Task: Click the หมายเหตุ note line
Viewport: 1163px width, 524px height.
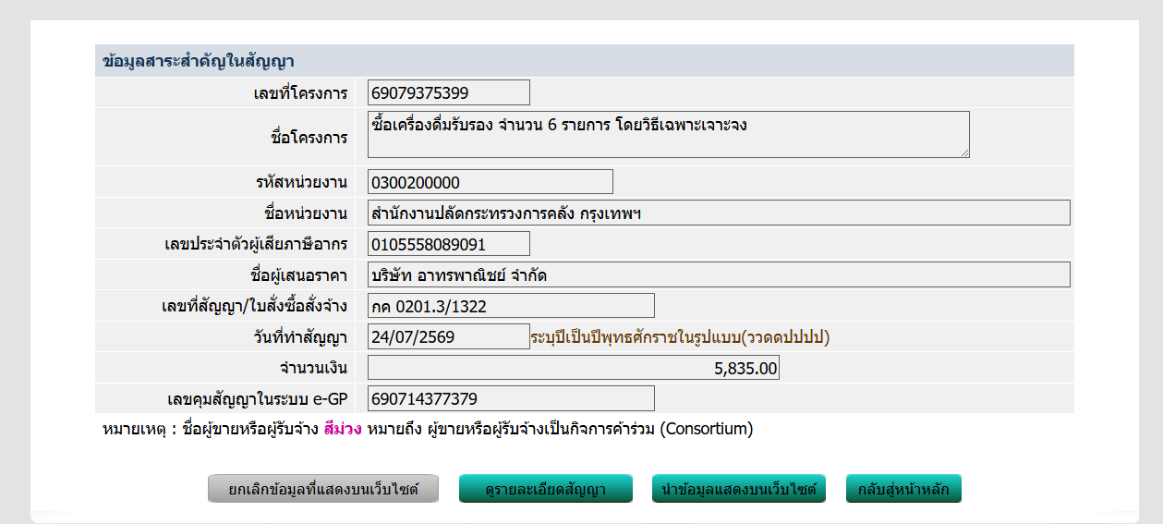Action: click(428, 430)
